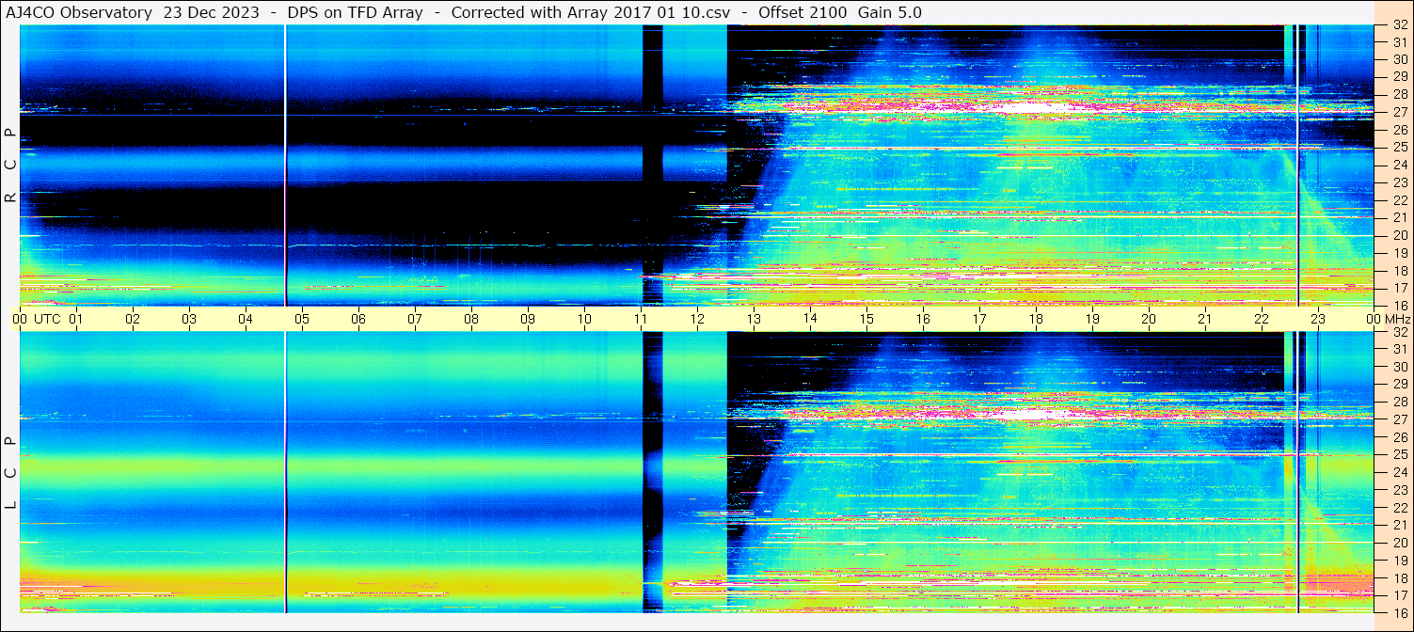1414x632 pixels.
Task: Select the 11 hour time axis marker
Action: [x=641, y=319]
